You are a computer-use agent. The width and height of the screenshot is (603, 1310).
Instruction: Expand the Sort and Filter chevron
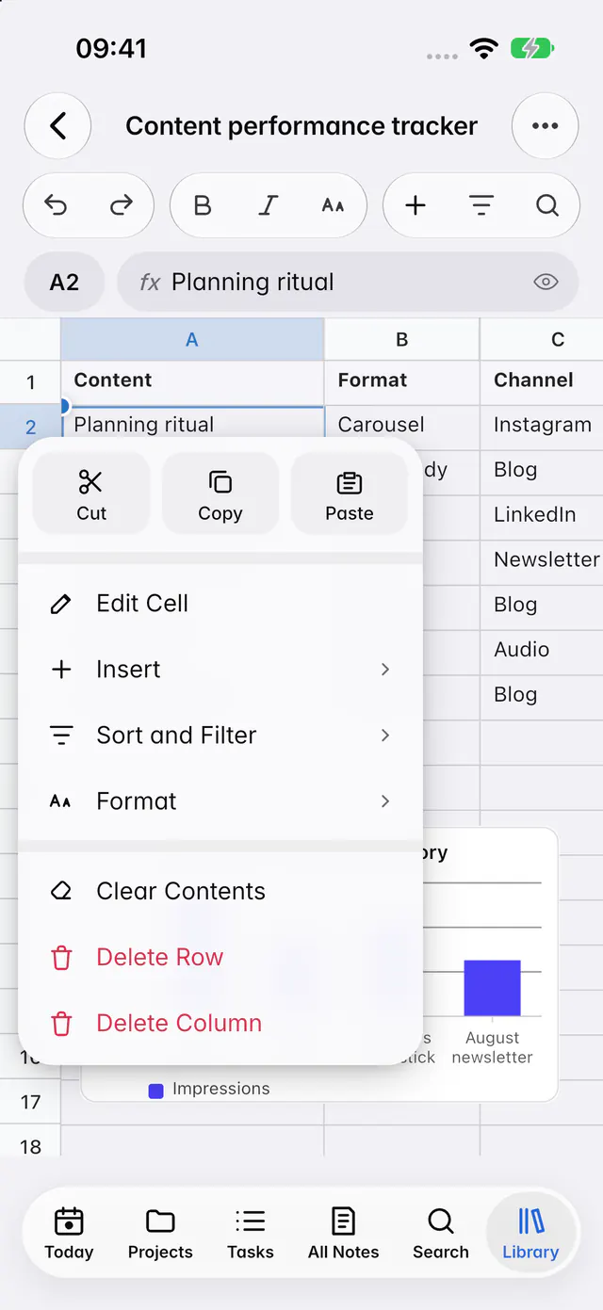385,736
